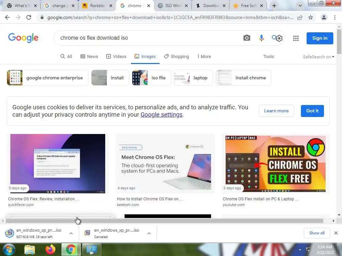Image resolution: width=342 pixels, height=256 pixels.
Task: Filter by google chrome enterprise chip
Action: tap(47, 78)
